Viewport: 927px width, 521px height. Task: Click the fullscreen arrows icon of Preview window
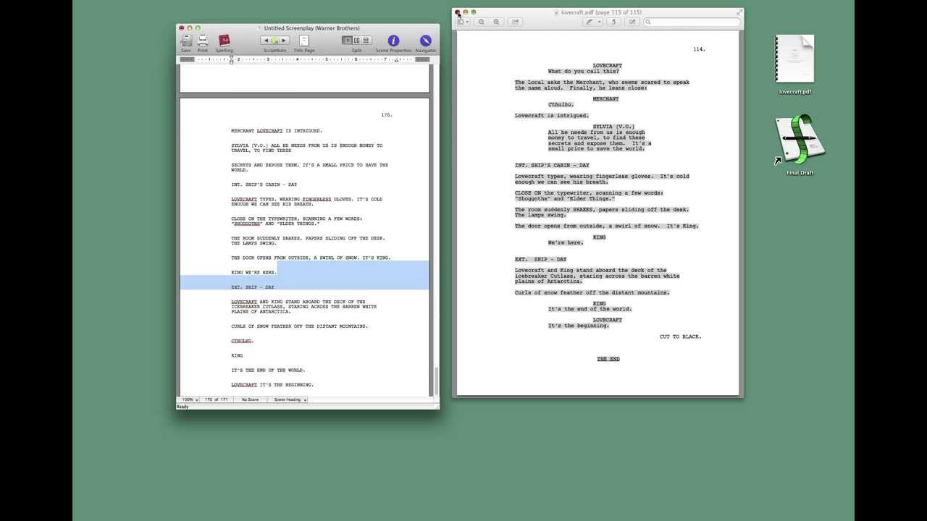pos(739,12)
